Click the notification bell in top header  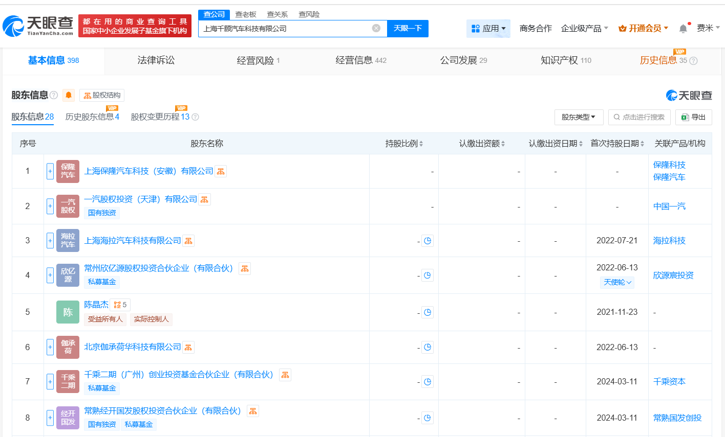pyautogui.click(x=683, y=29)
